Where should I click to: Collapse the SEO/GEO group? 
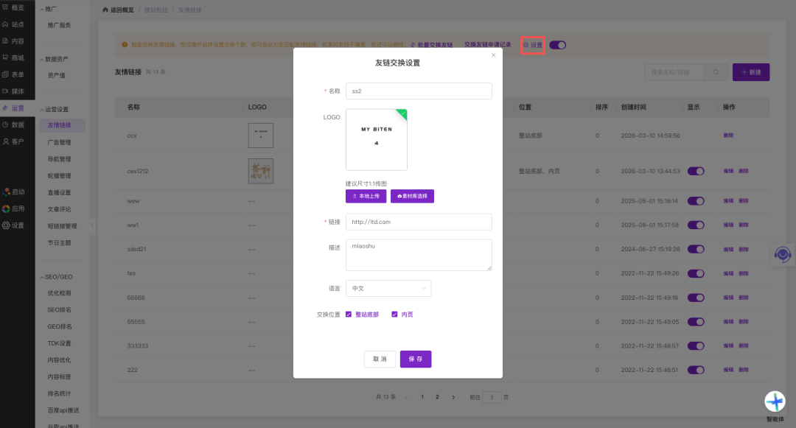(x=56, y=277)
